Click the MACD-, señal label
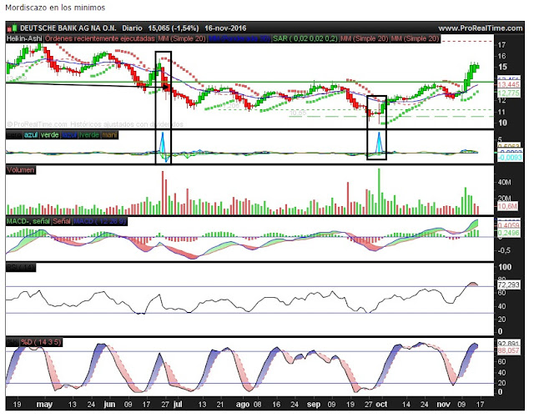534x418 pixels. pos(28,221)
